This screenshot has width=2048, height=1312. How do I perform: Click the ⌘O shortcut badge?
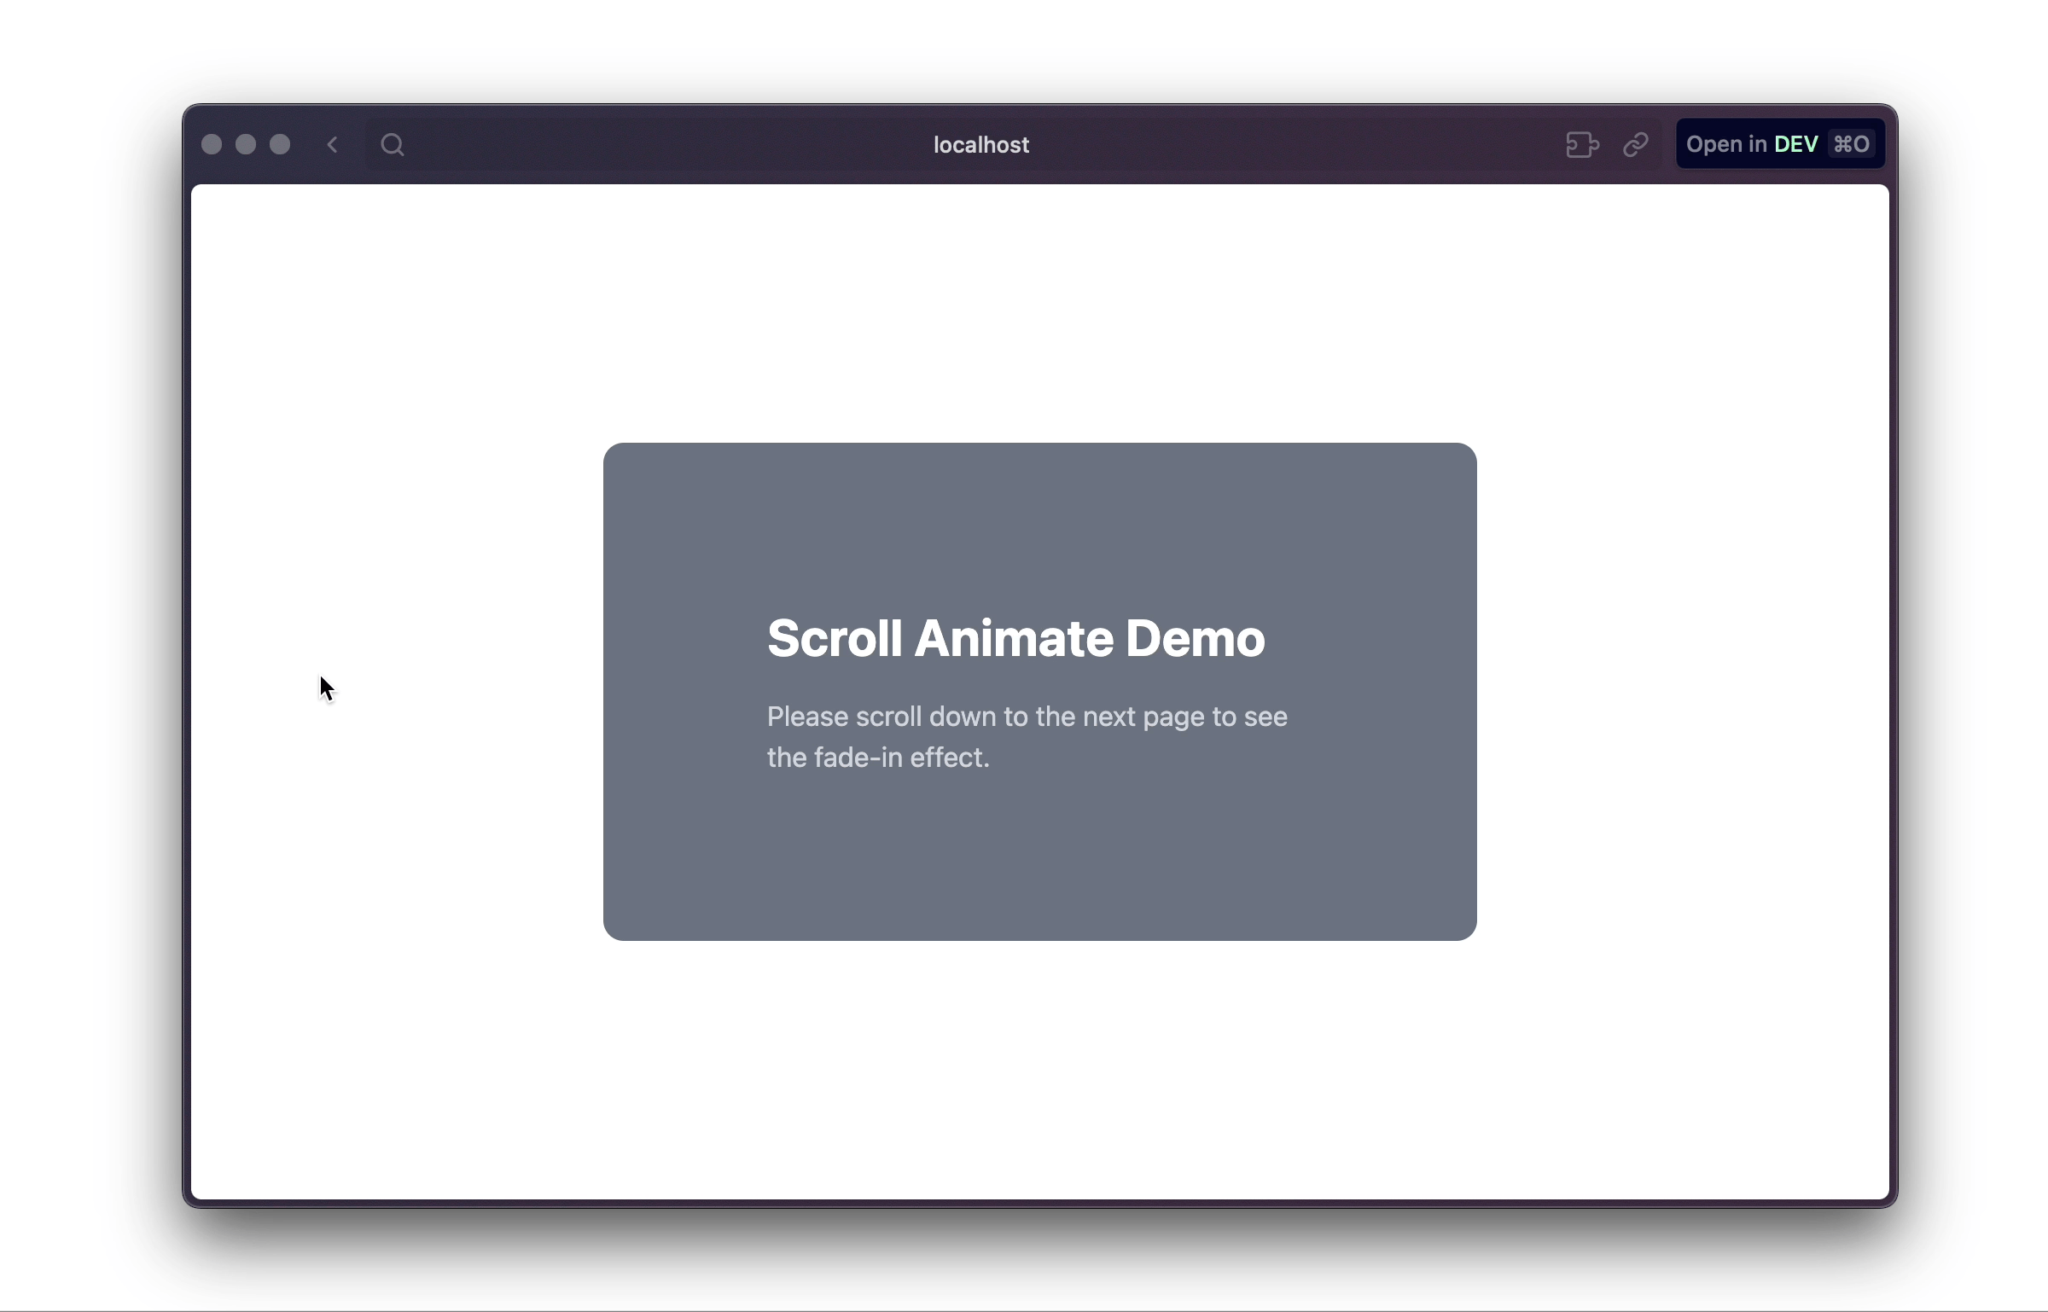pos(1852,145)
